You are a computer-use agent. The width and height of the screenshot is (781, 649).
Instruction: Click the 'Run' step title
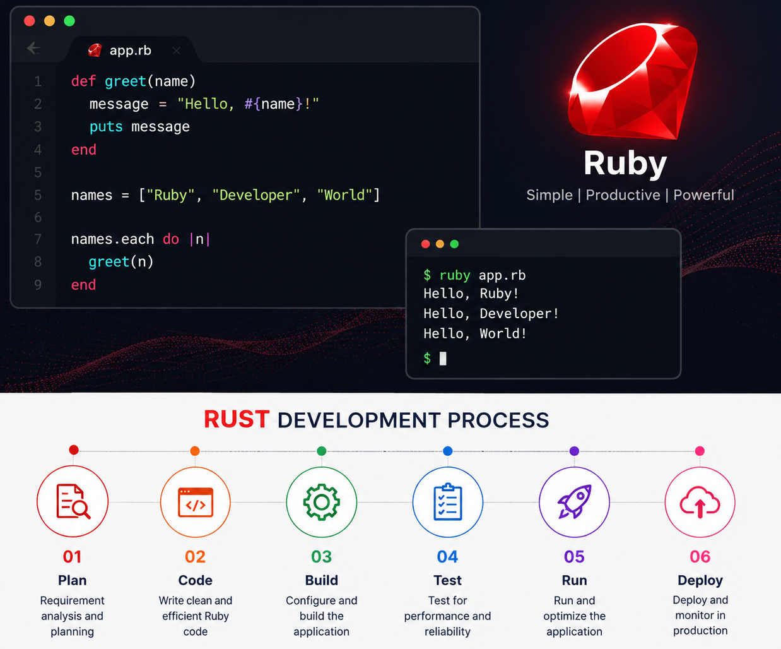pyautogui.click(x=574, y=580)
